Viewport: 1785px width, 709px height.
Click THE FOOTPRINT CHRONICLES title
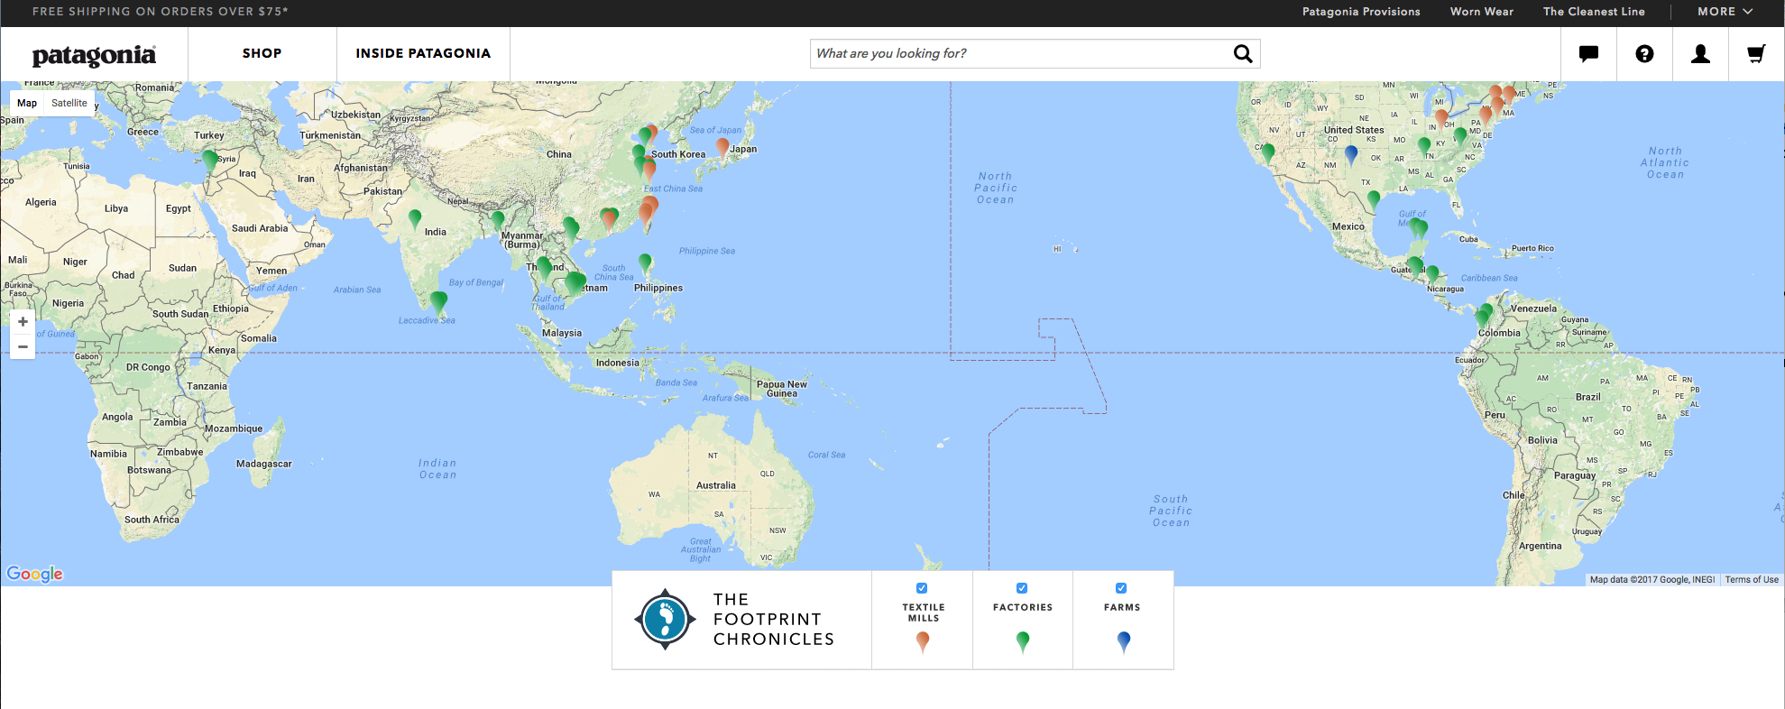pos(773,620)
